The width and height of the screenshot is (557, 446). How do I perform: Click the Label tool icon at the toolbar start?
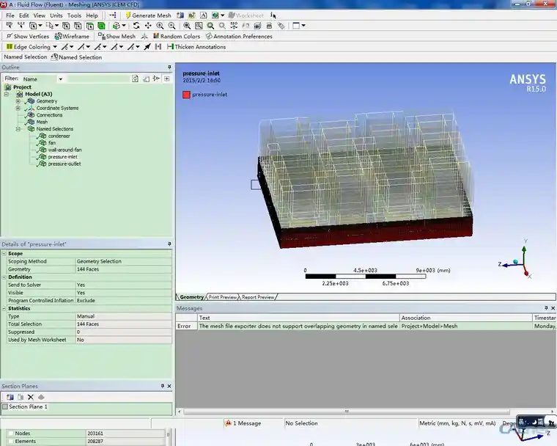(x=10, y=26)
